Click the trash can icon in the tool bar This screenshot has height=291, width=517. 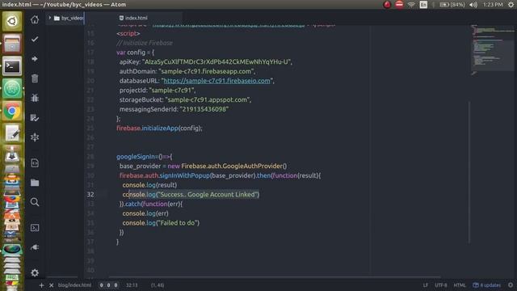(x=35, y=78)
